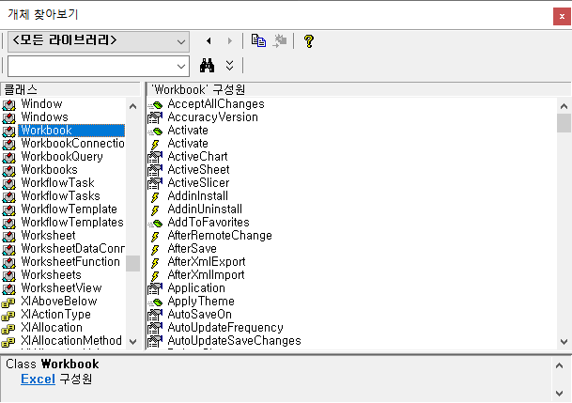Select the ApplyTheme method
This screenshot has height=403, width=572.
tap(201, 301)
